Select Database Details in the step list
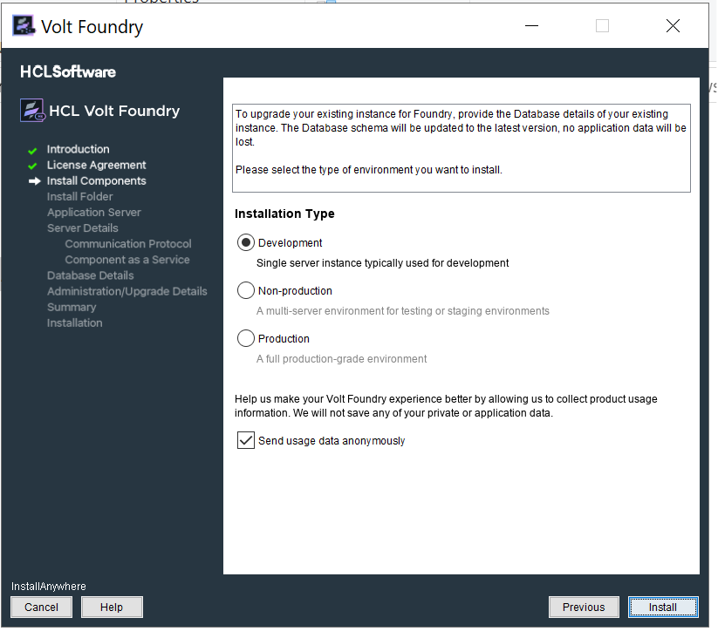Viewport: 718px width, 638px height. (91, 275)
